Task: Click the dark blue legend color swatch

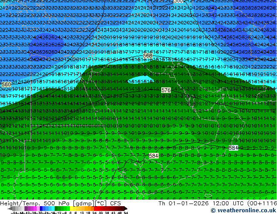Action: (41, 208)
